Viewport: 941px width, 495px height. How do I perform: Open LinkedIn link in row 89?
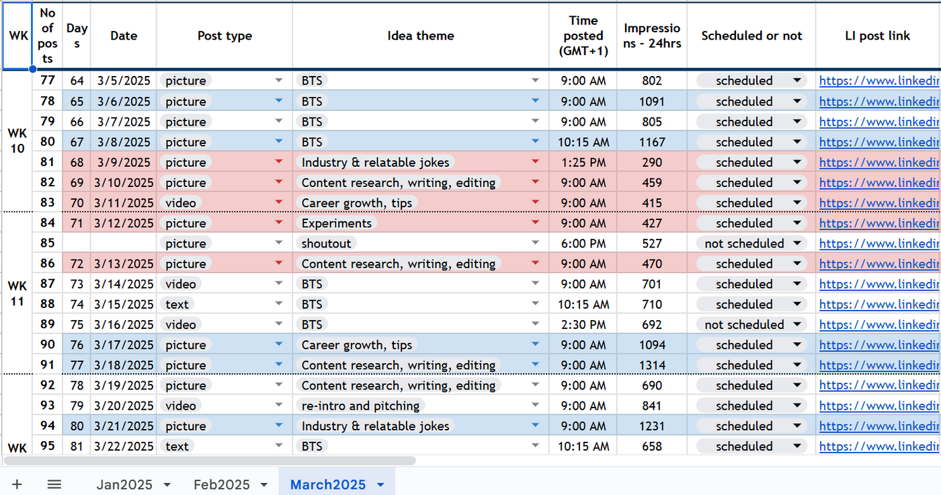click(879, 324)
